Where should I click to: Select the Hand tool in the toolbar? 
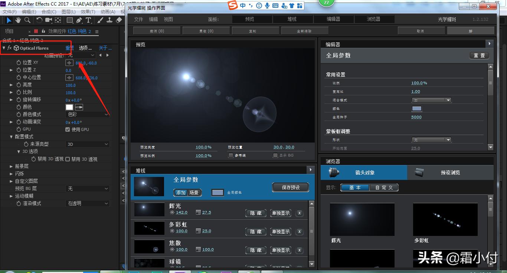[18, 20]
